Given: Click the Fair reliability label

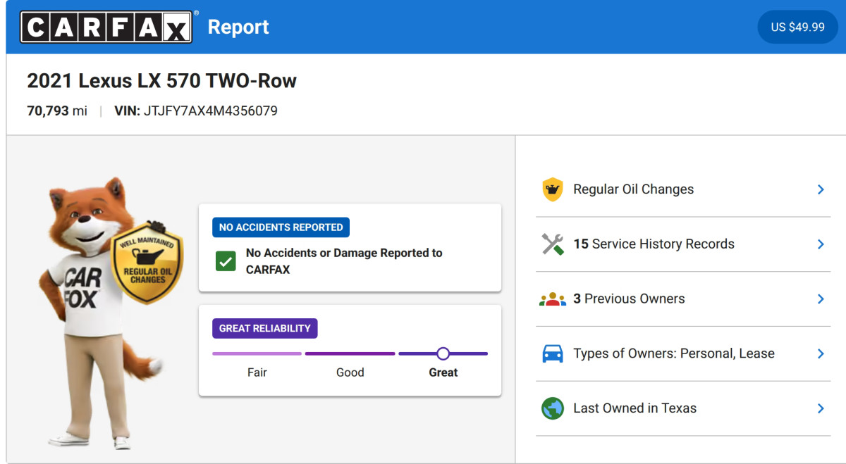Looking at the screenshot, I should coord(257,372).
